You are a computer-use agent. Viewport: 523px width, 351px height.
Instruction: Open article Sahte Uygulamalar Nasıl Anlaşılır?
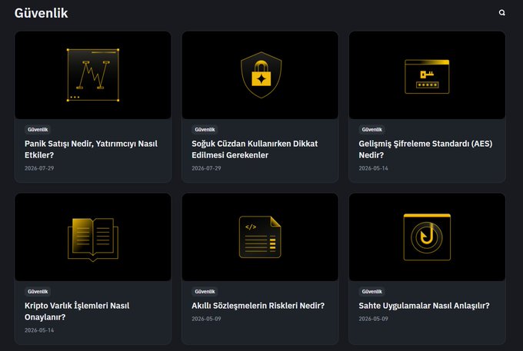(424, 306)
